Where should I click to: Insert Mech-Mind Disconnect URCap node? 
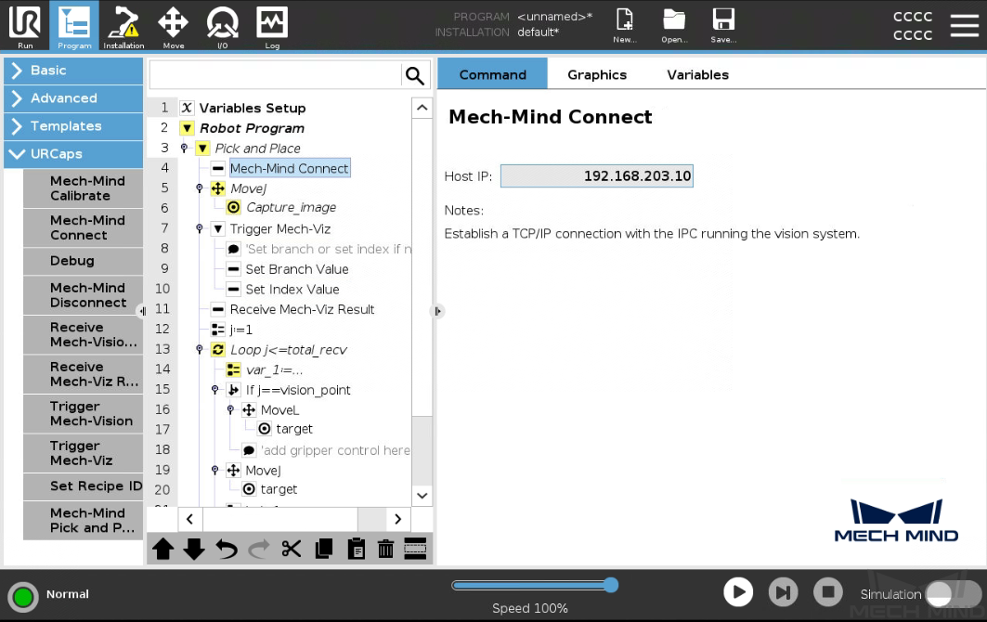click(83, 295)
